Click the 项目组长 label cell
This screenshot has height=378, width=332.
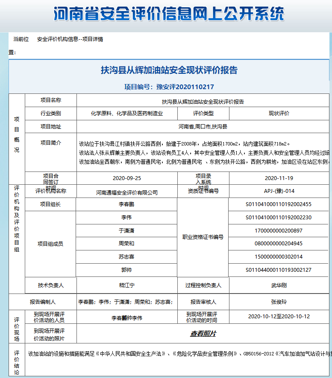pyautogui.click(x=50, y=204)
